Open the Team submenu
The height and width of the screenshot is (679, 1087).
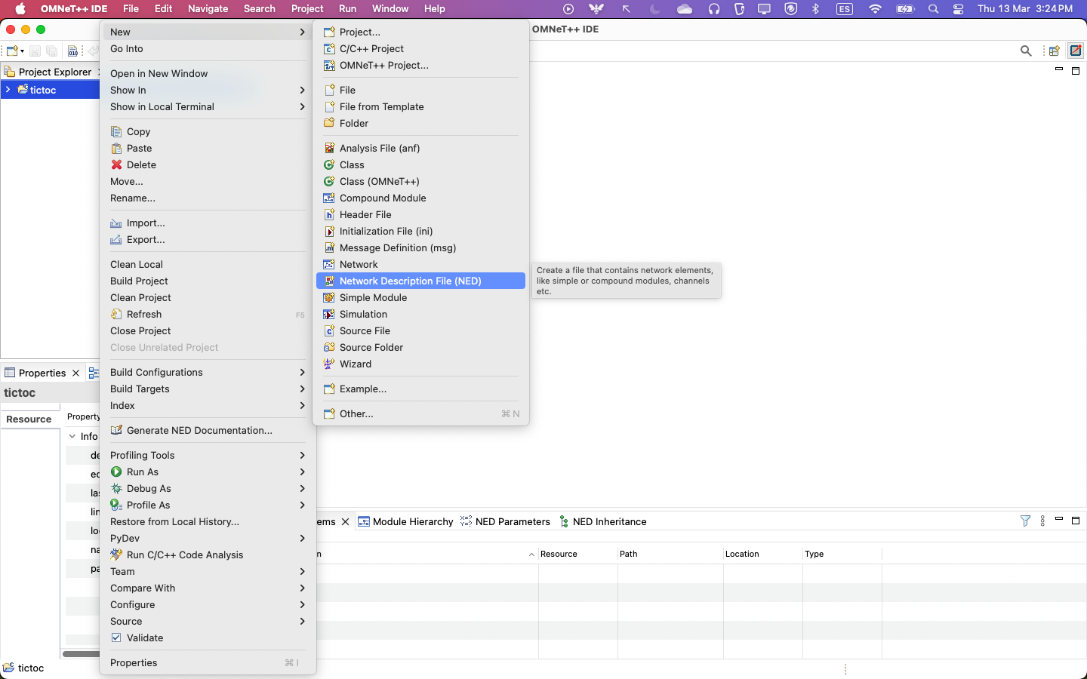(208, 571)
